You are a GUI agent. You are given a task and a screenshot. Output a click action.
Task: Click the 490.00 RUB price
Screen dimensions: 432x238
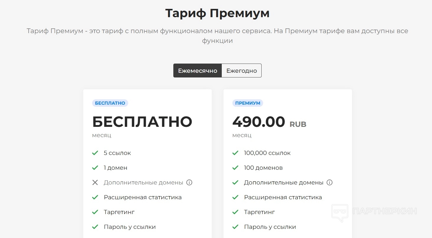(x=269, y=122)
